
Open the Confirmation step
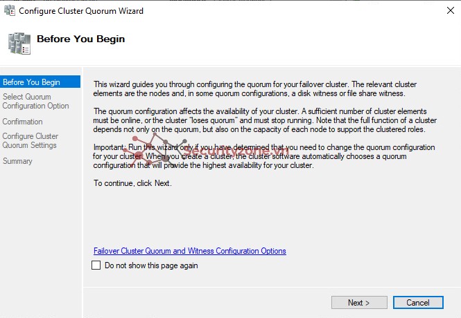click(23, 122)
